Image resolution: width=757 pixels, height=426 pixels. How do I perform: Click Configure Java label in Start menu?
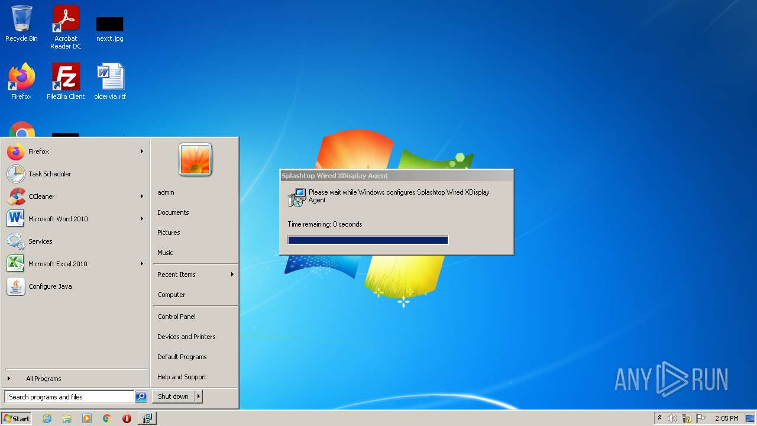(50, 286)
